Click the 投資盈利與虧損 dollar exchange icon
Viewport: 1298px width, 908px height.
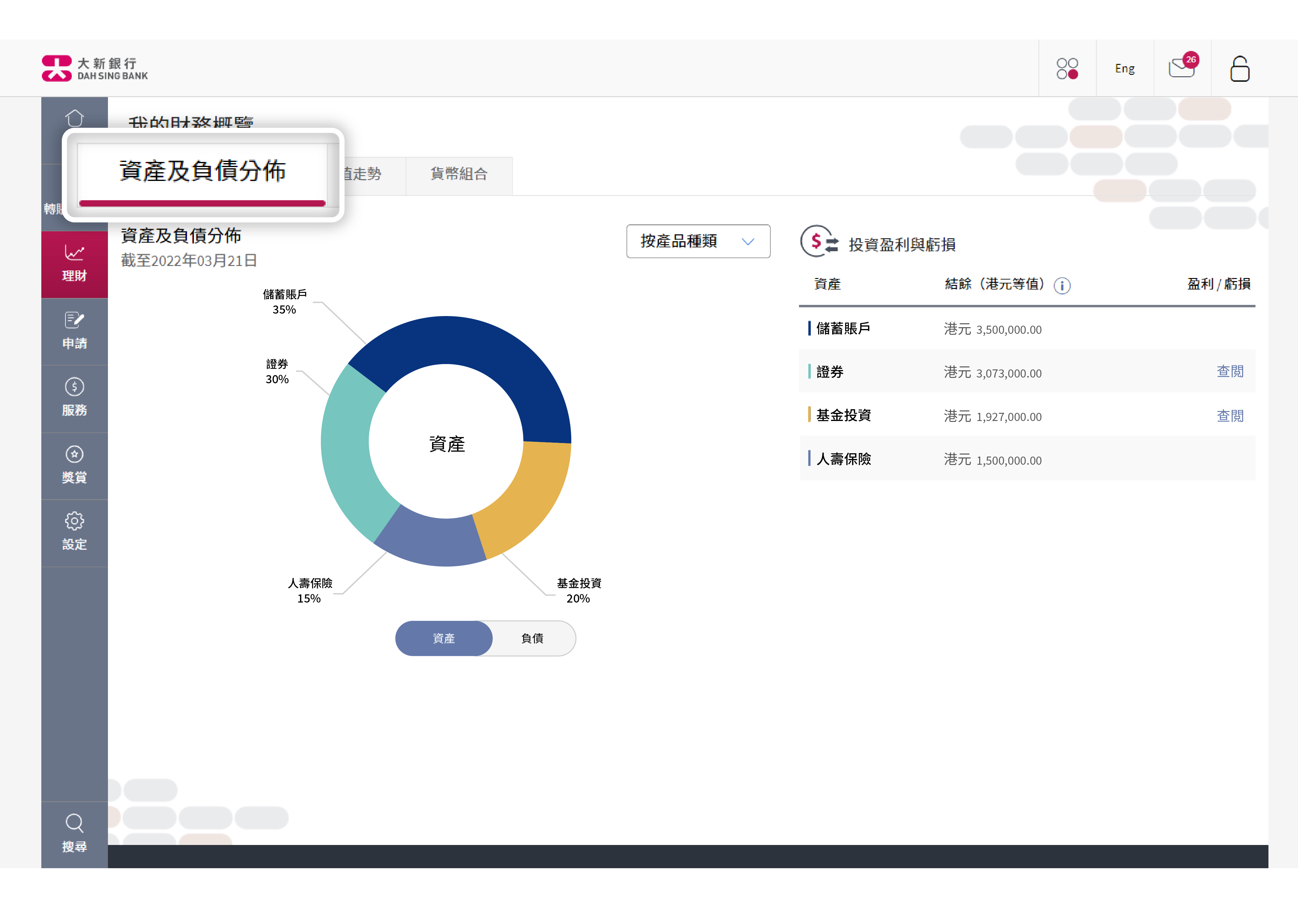coord(819,242)
